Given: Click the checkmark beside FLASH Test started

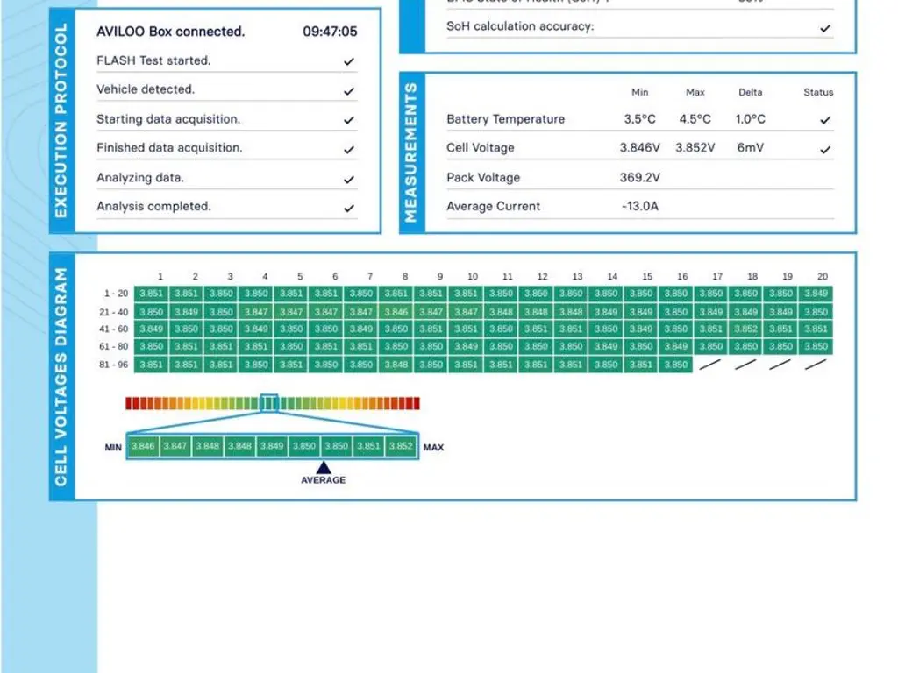Looking at the screenshot, I should click(349, 61).
